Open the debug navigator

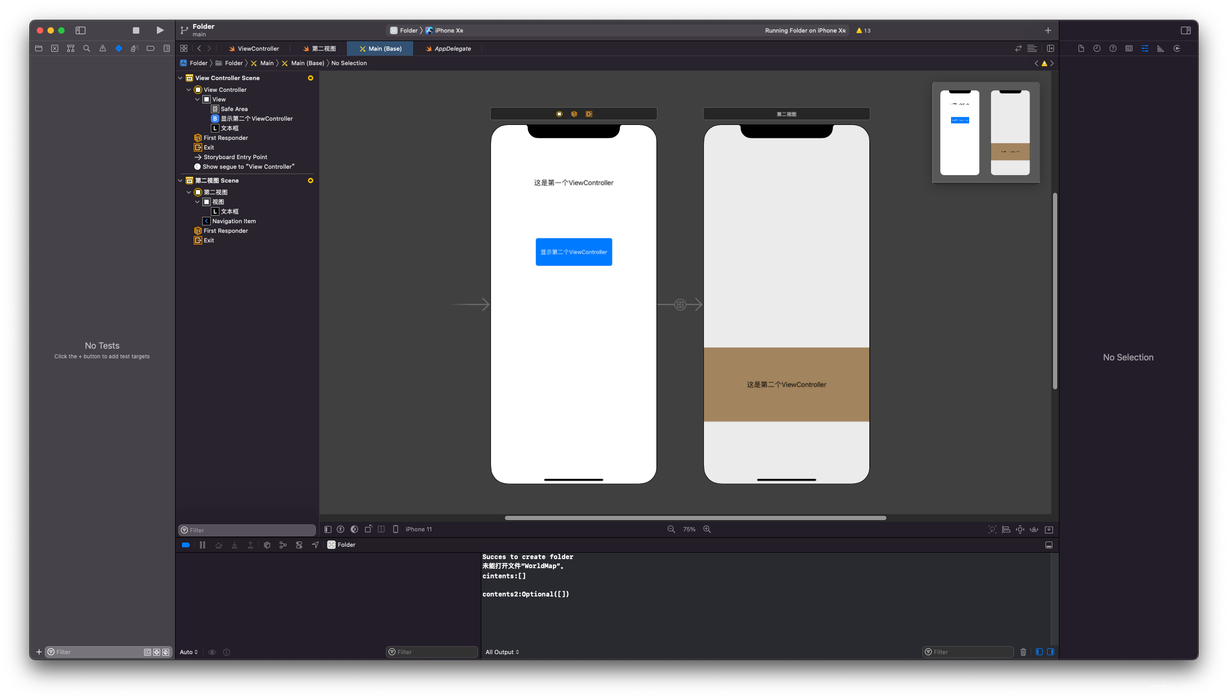pos(134,49)
